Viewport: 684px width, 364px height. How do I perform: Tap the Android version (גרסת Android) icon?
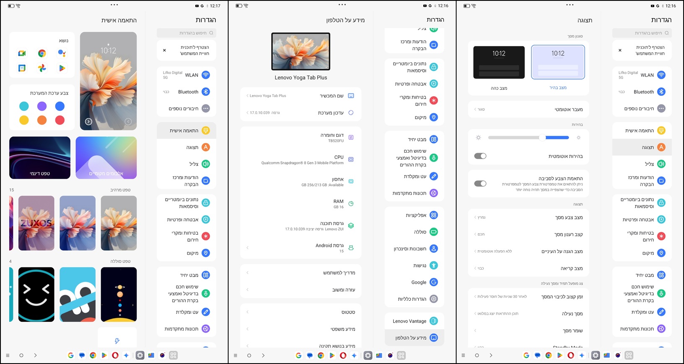pos(351,248)
